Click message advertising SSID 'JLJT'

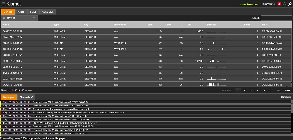(x=65, y=123)
